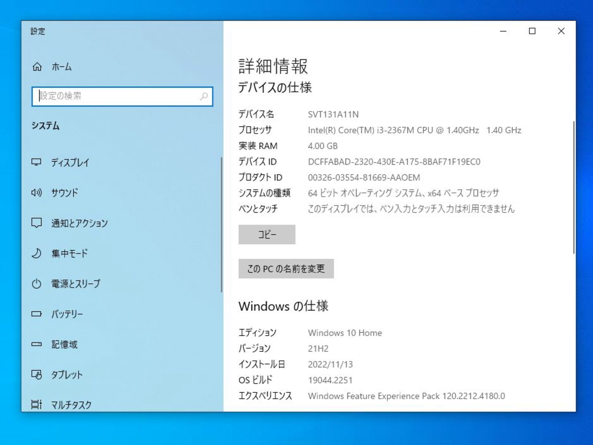Open バッテリー settings
The image size is (593, 445).
pos(67,314)
